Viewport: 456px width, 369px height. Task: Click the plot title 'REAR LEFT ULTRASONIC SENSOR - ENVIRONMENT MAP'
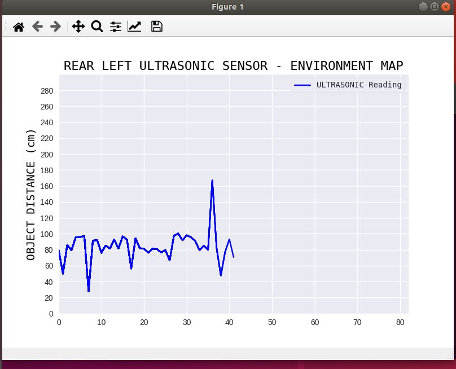(x=233, y=65)
